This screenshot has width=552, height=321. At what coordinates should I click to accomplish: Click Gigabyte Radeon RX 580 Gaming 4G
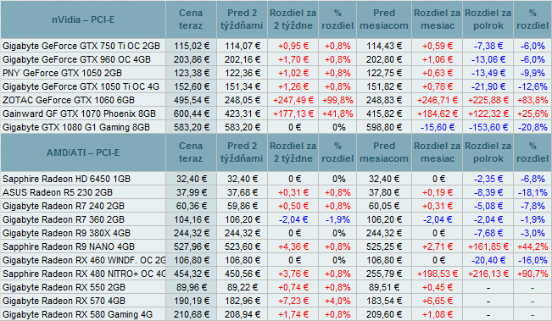click(x=77, y=315)
